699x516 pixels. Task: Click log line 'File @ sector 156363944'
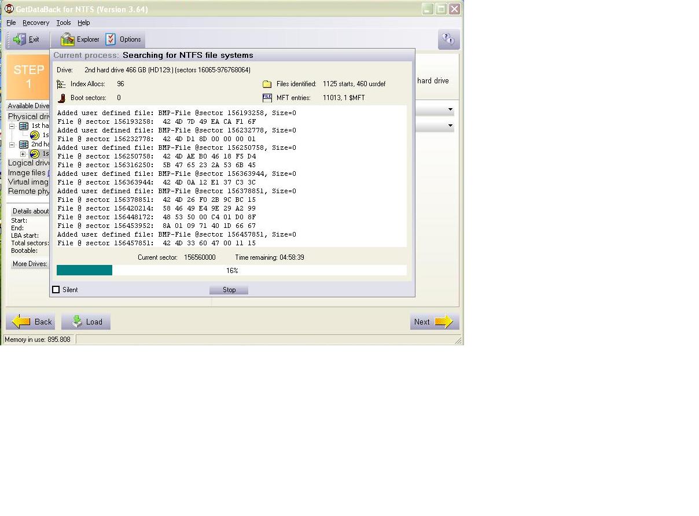pos(156,182)
